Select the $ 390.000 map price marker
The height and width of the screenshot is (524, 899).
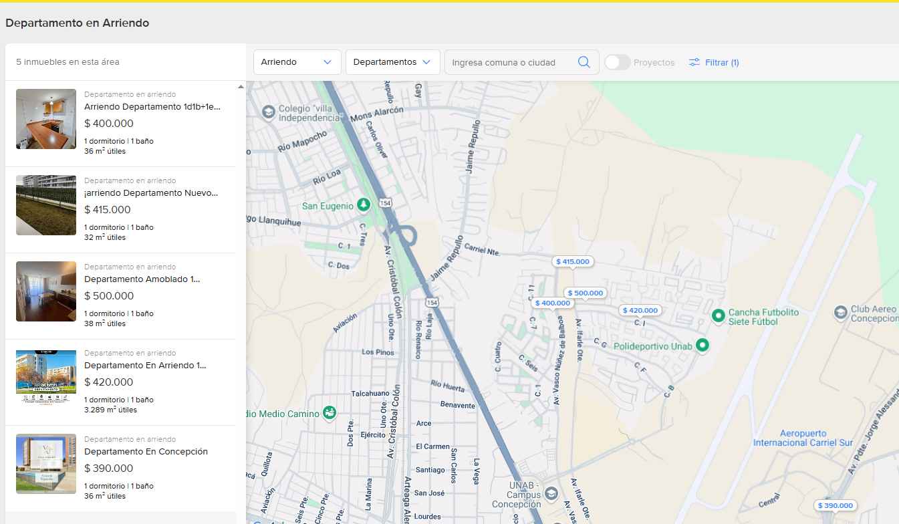click(836, 506)
